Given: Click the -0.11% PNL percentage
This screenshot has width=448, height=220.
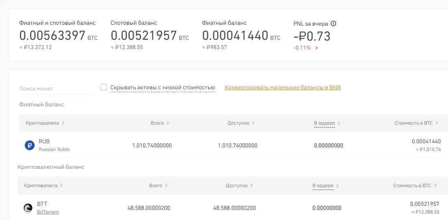Looking at the screenshot, I should click(302, 48).
